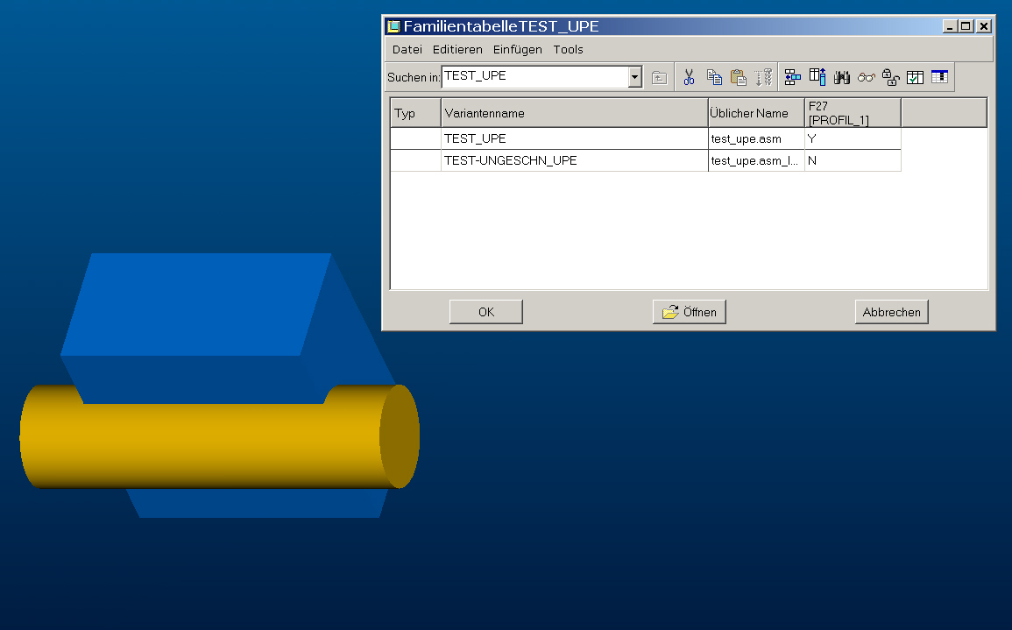Click the folder-up icon beside Suchen in
The height and width of the screenshot is (630, 1012).
pyautogui.click(x=659, y=78)
